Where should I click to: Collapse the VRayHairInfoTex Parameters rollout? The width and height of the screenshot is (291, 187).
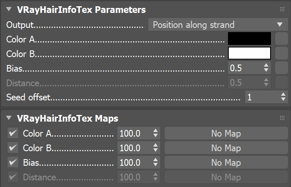coord(9,9)
